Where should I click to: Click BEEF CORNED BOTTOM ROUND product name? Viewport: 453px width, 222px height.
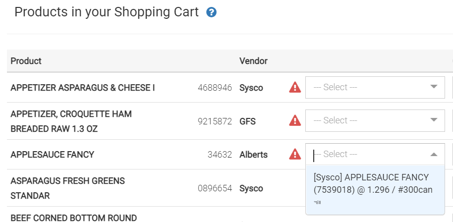[x=73, y=218]
